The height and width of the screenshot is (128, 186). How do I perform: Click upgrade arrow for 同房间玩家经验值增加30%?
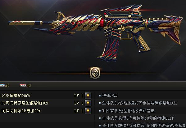[88, 103]
